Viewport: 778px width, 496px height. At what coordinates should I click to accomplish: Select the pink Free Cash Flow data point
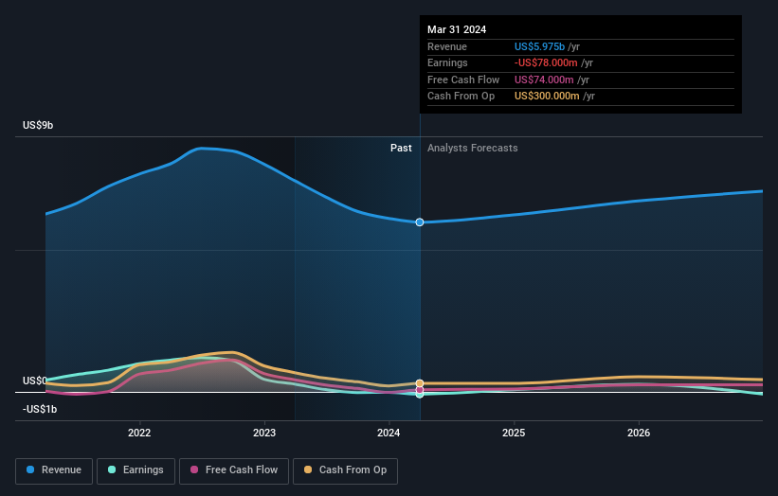420,390
